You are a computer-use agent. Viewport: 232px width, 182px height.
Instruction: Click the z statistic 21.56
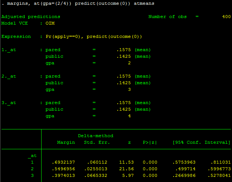[128, 169]
